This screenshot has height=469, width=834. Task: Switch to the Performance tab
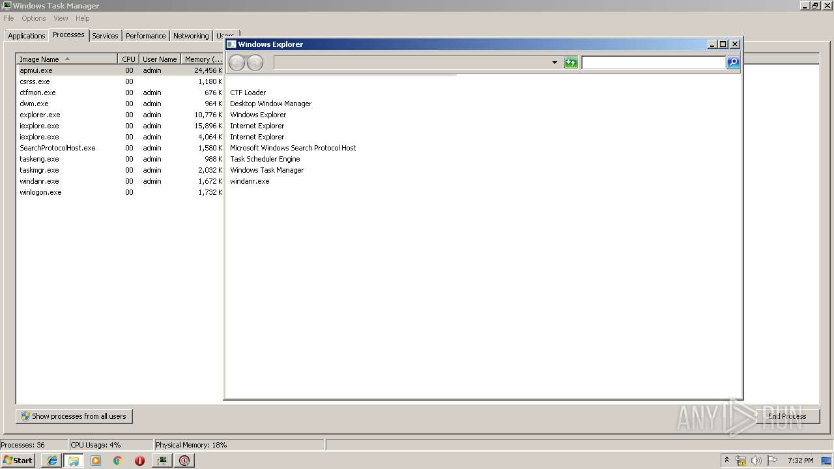145,36
